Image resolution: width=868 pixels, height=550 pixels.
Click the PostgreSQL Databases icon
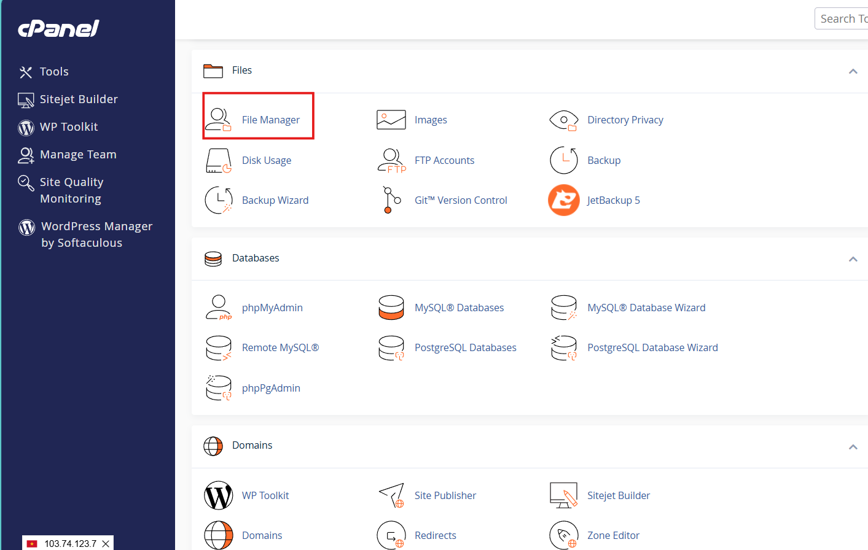(391, 348)
